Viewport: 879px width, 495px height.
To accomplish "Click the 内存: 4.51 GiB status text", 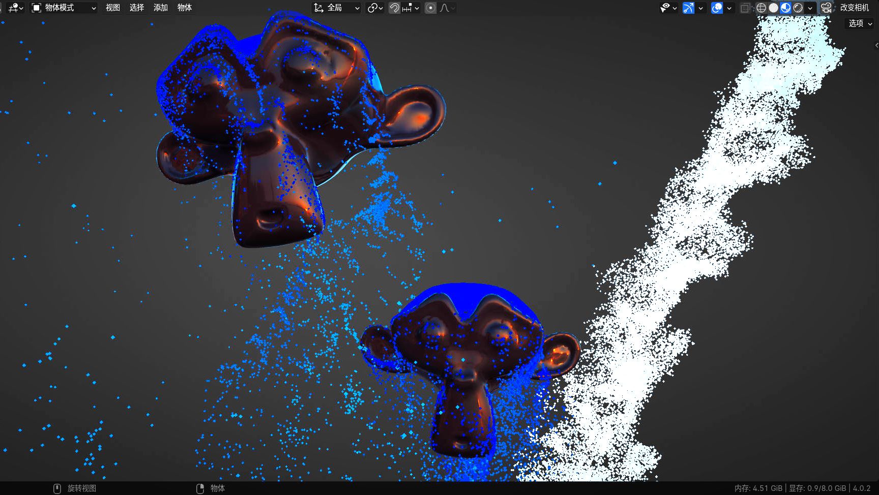I will tap(758, 488).
